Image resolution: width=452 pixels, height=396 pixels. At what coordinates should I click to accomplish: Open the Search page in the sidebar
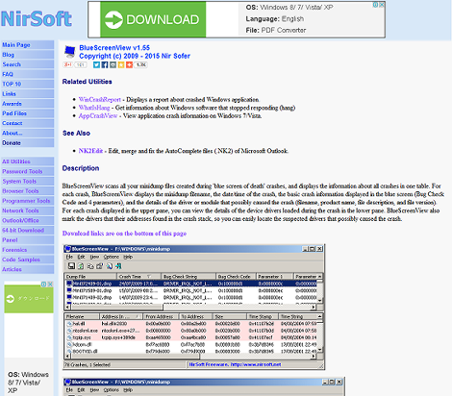27,64
